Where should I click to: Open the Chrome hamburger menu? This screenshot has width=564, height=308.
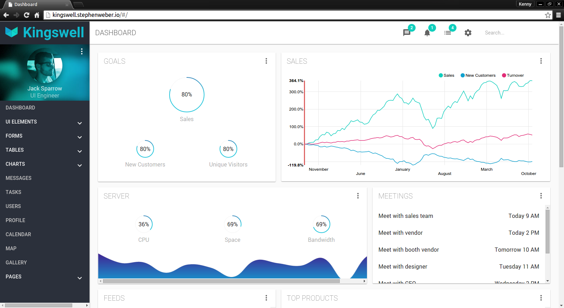point(559,15)
